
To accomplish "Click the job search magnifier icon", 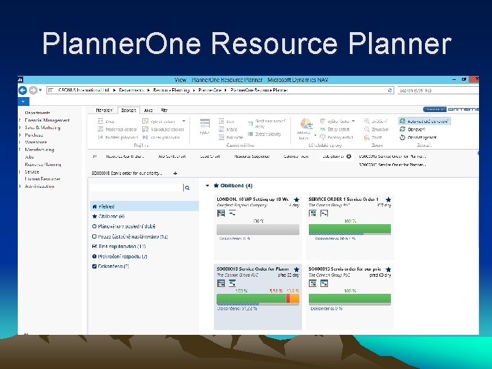I will coord(187,188).
